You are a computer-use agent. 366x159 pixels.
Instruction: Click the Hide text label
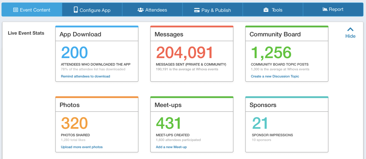point(350,36)
